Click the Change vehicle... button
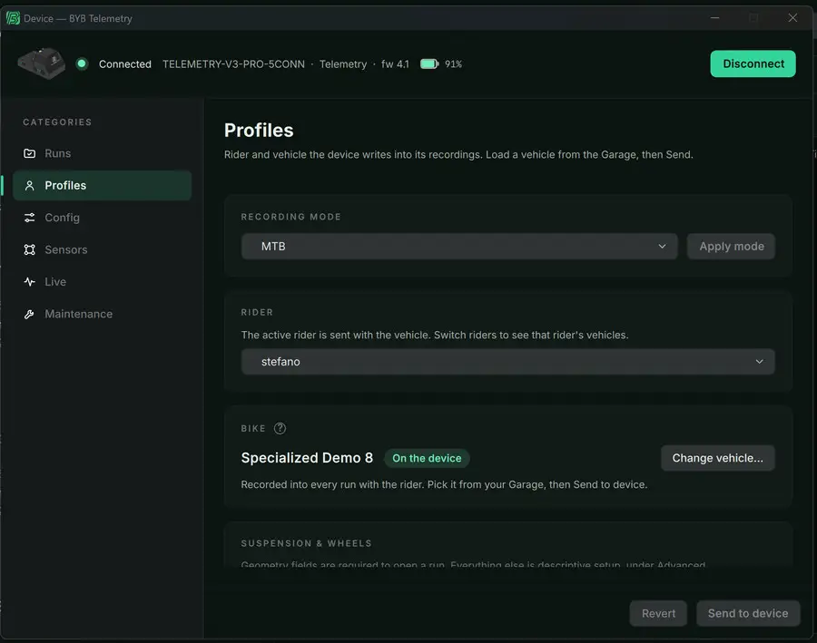This screenshot has height=643, width=817. coord(717,458)
